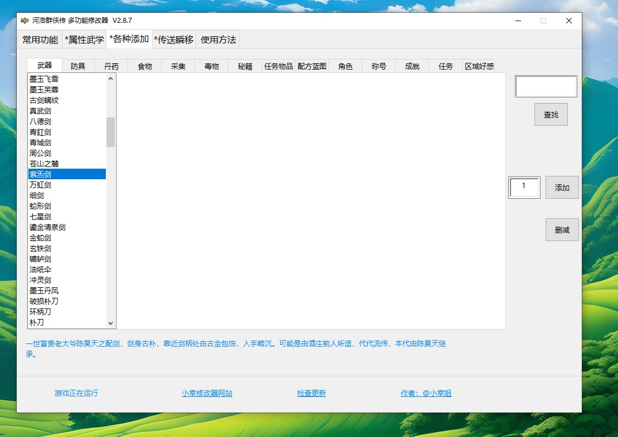Screen dimensions: 618x437
Task: Choose 青城剑 from the list
Action: click(x=67, y=143)
